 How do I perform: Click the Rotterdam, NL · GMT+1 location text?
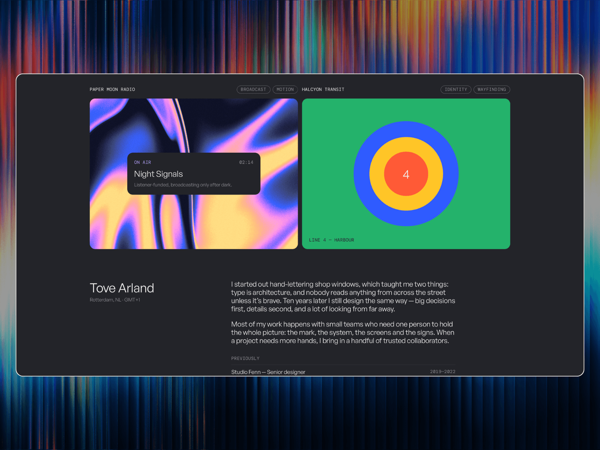(x=115, y=300)
